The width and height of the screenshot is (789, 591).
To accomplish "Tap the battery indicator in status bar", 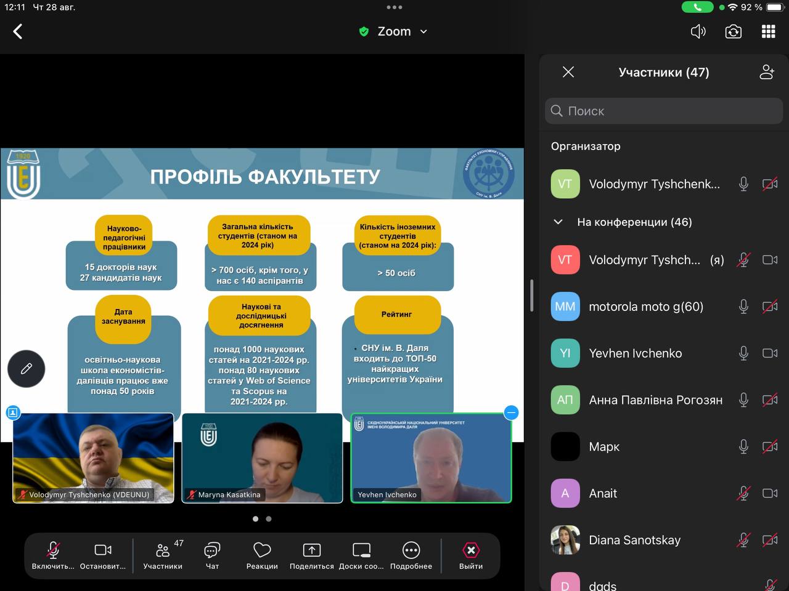I will pyautogui.click(x=774, y=7).
